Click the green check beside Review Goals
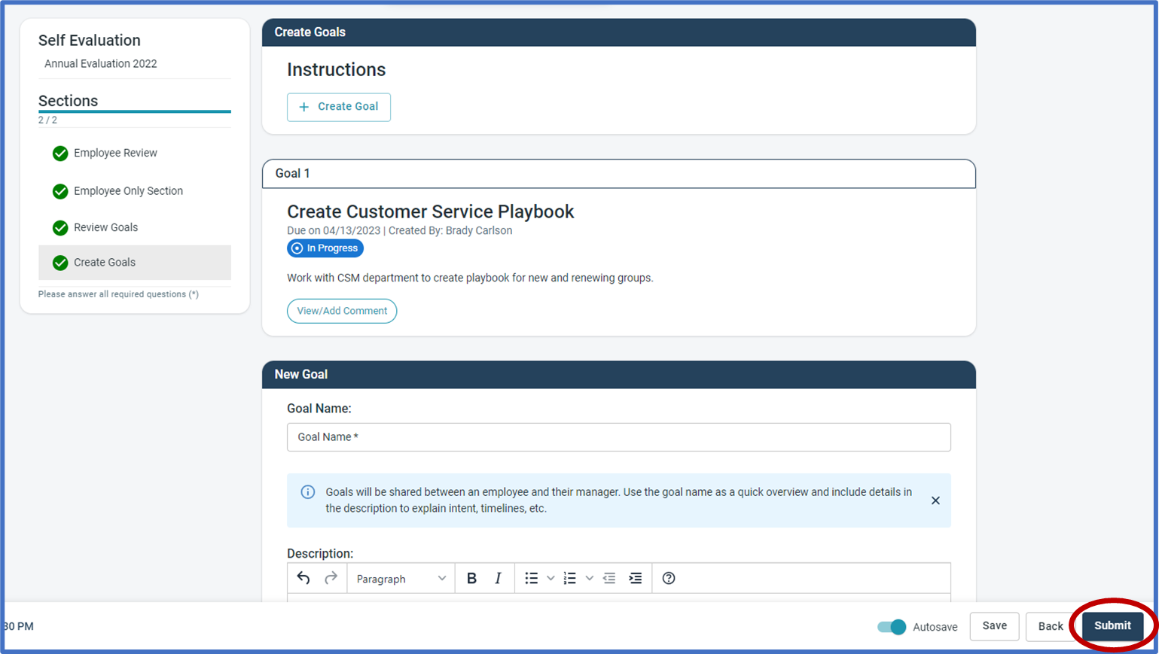This screenshot has width=1159, height=654. [x=60, y=228]
